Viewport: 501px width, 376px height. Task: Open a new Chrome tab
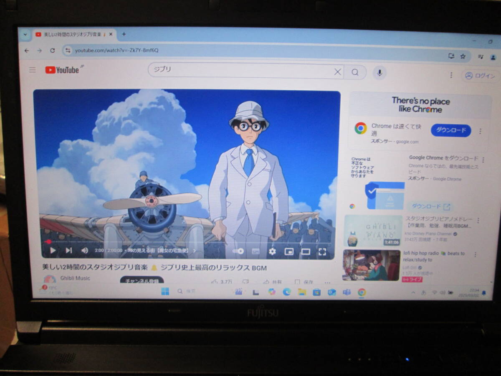click(x=124, y=34)
